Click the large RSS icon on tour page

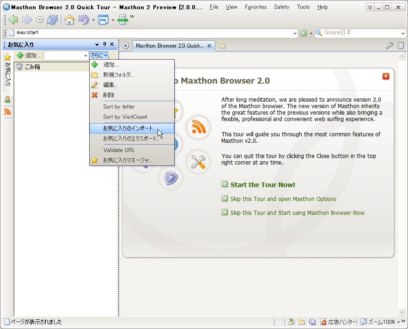199,127
